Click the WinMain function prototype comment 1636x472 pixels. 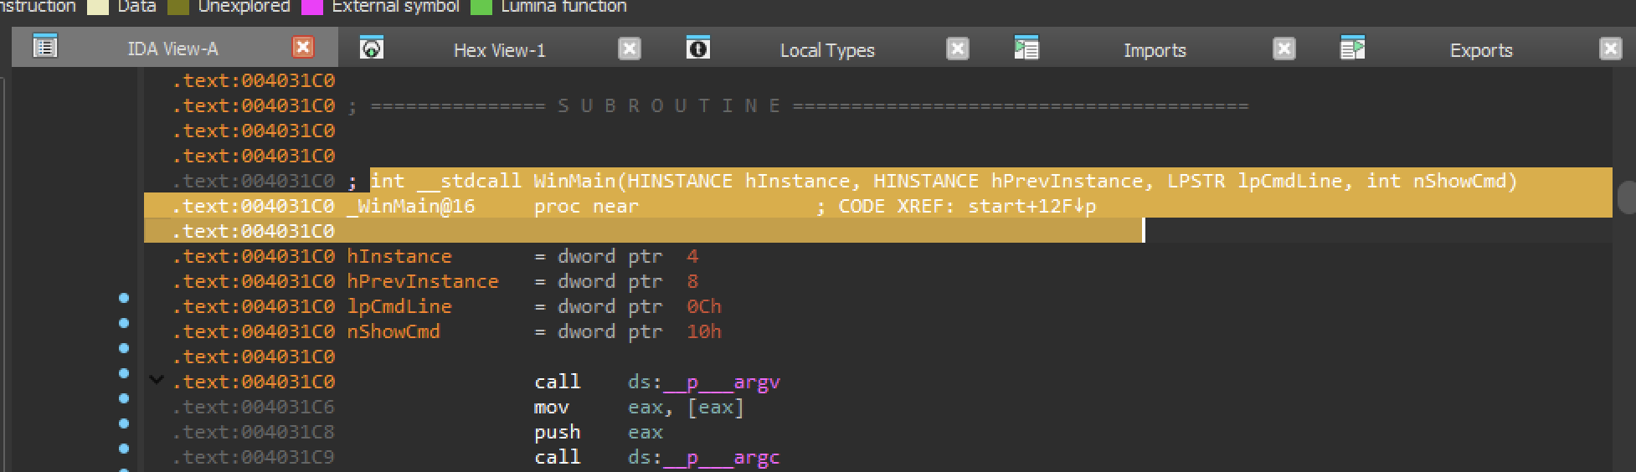944,181
